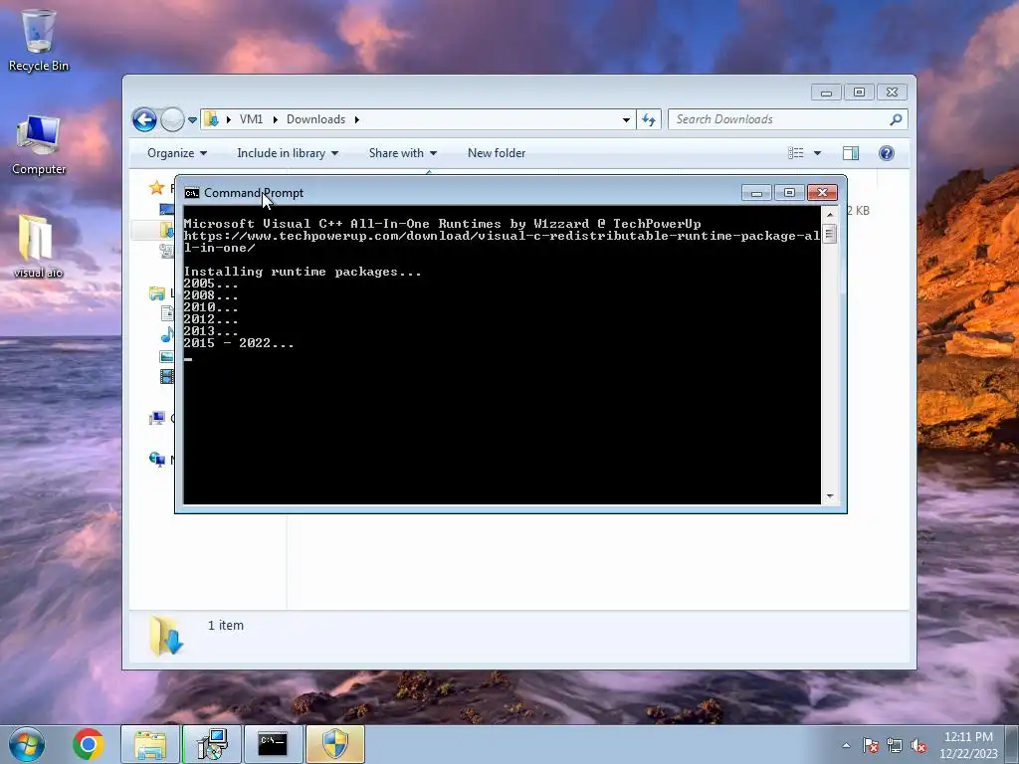This screenshot has width=1019, height=764.
Task: Click the Favorites star in navigation pane
Action: [156, 188]
